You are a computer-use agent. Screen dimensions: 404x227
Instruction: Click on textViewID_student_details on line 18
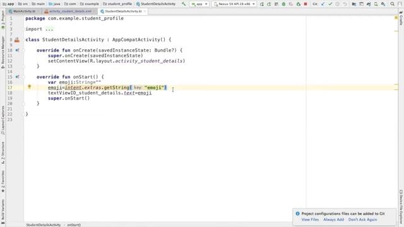click(x=85, y=93)
